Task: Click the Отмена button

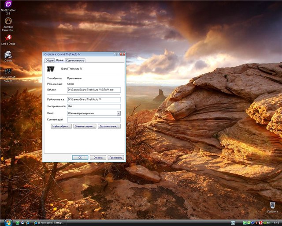Action: (98, 158)
